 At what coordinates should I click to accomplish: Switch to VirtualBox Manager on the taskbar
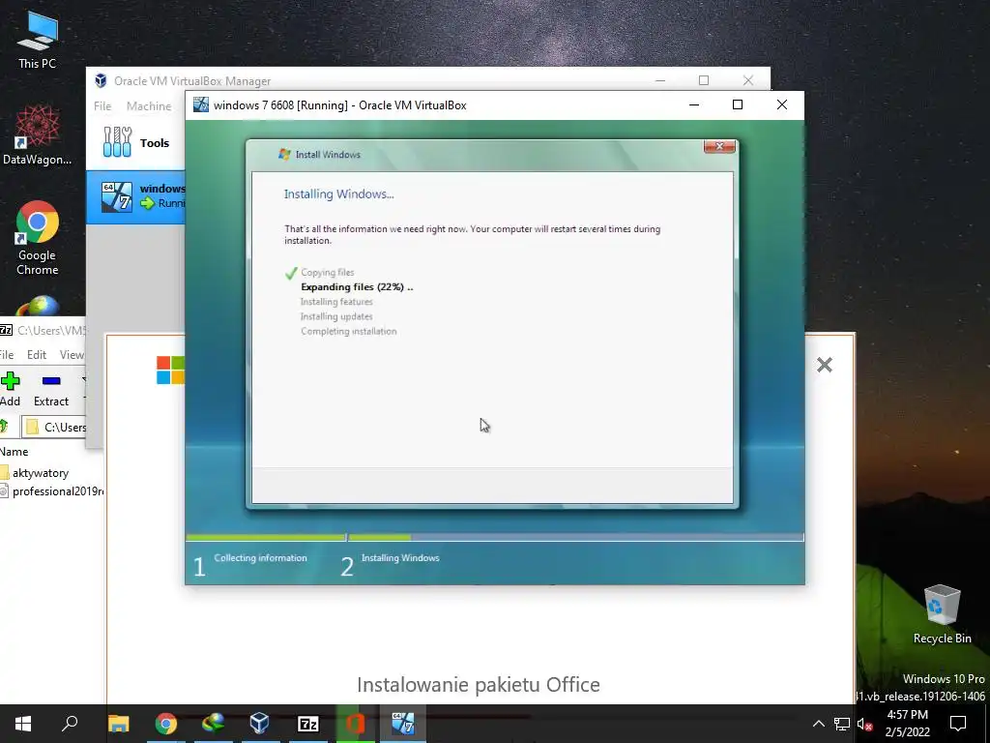click(260, 724)
